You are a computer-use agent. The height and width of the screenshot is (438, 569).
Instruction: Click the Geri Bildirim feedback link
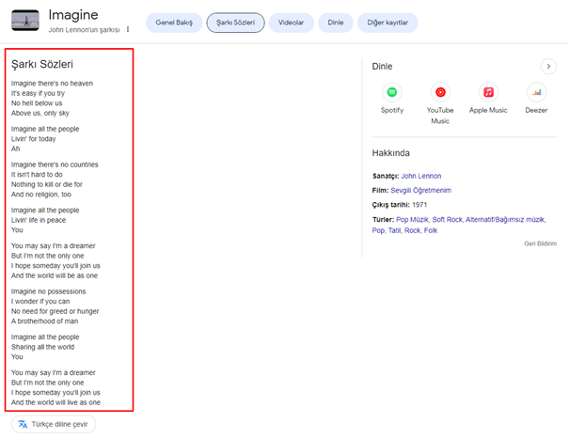point(541,243)
